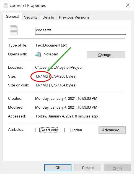Click the size on disk 1,757,184 bytes value
This screenshot has height=174, width=134.
click(56, 85)
